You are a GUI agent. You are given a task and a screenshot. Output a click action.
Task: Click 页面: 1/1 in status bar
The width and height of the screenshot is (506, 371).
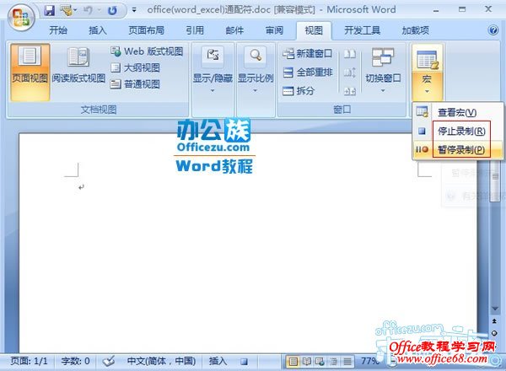click(x=29, y=361)
